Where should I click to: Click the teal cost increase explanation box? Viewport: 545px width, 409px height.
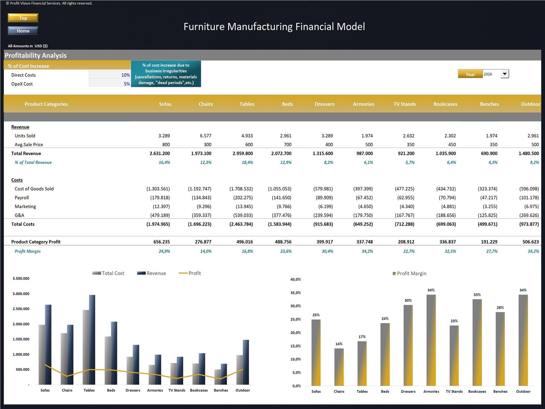(x=166, y=74)
